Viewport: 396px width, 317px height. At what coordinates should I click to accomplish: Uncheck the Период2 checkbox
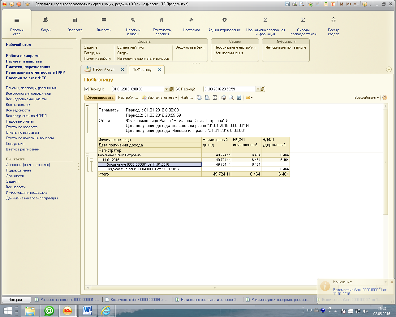tap(178, 89)
